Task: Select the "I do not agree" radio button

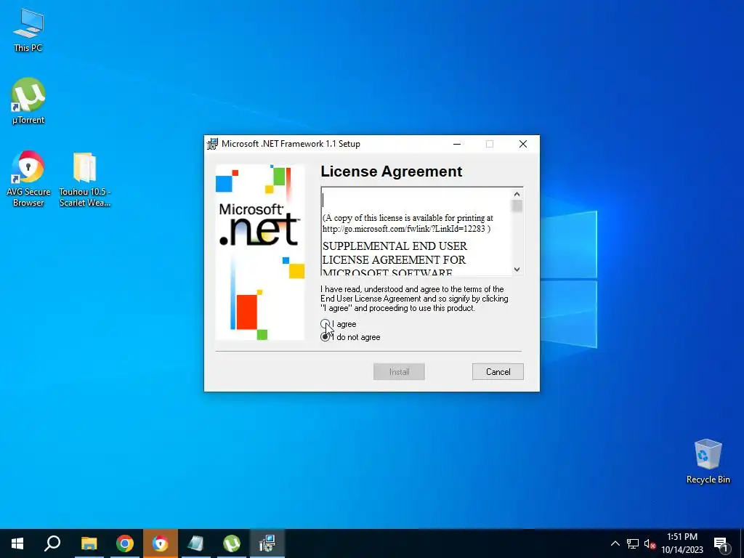Action: pos(325,337)
